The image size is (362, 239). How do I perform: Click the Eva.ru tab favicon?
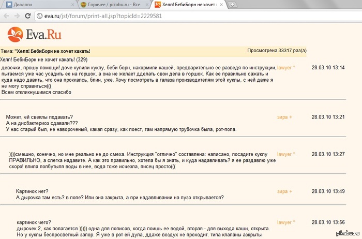point(157,4)
